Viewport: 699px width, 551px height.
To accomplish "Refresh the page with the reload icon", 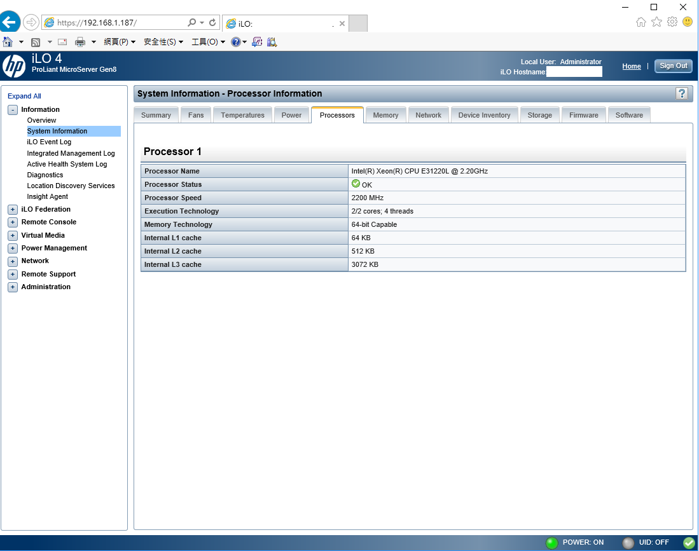I will (x=212, y=22).
